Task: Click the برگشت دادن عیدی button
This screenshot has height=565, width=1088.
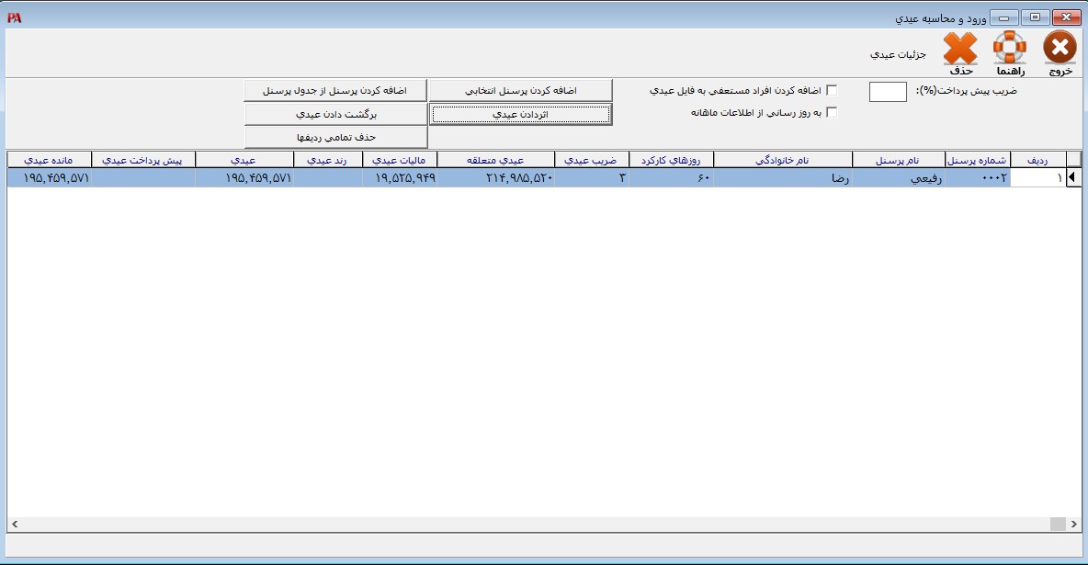Action: point(335,114)
